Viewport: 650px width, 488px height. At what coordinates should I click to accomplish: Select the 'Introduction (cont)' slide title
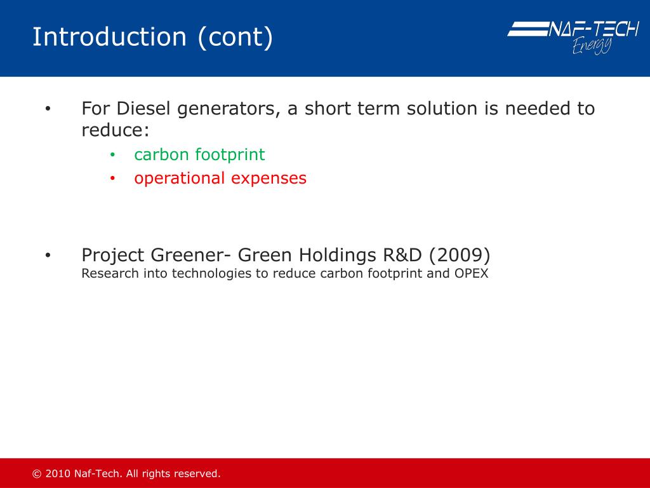point(152,37)
